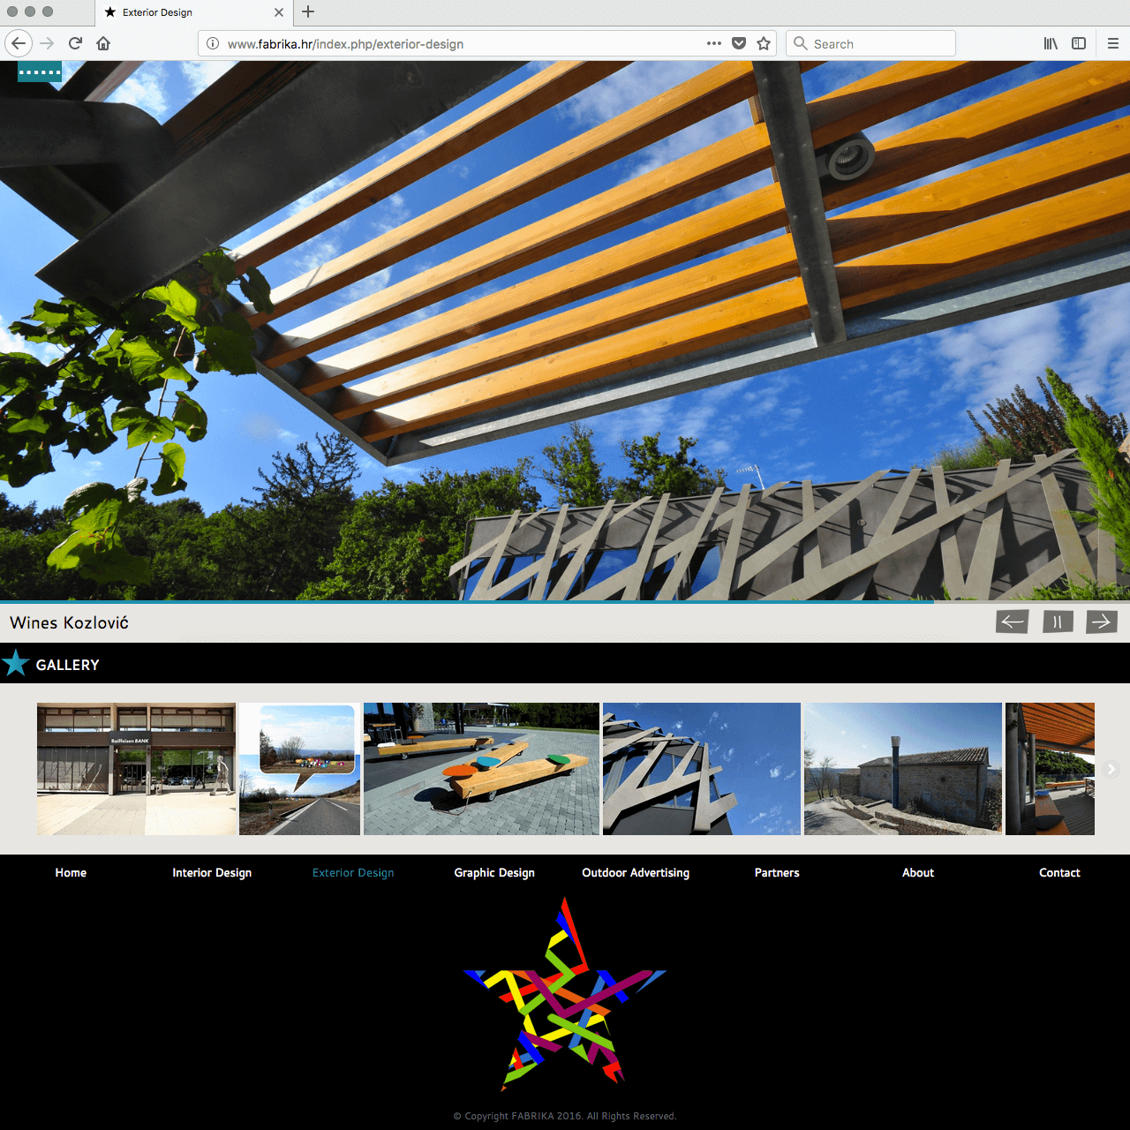Advance to next slide with right arrow
Screen dimensions: 1130x1130
pos(1102,621)
